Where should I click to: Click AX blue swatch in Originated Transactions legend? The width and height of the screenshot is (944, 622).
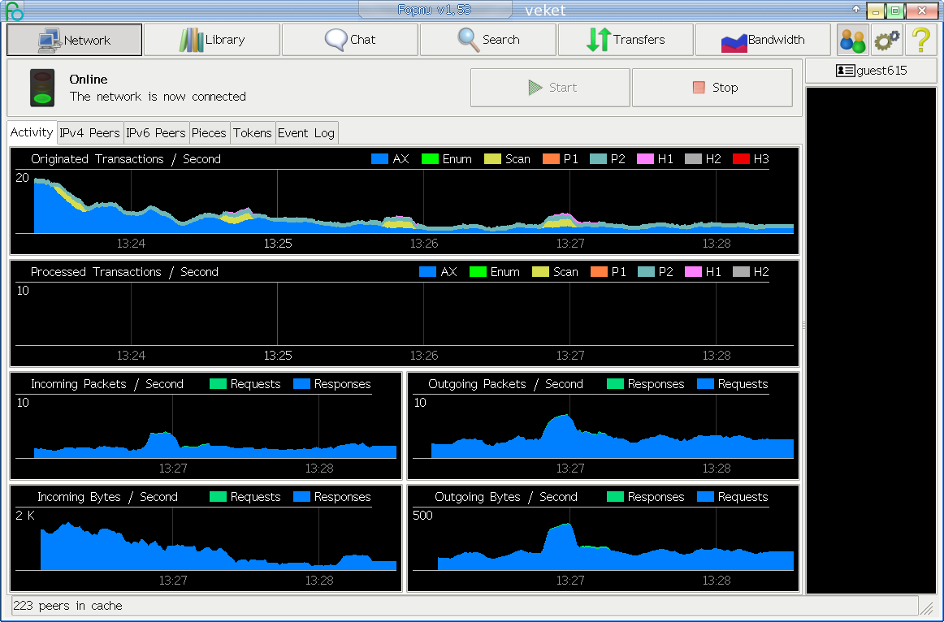[380, 159]
